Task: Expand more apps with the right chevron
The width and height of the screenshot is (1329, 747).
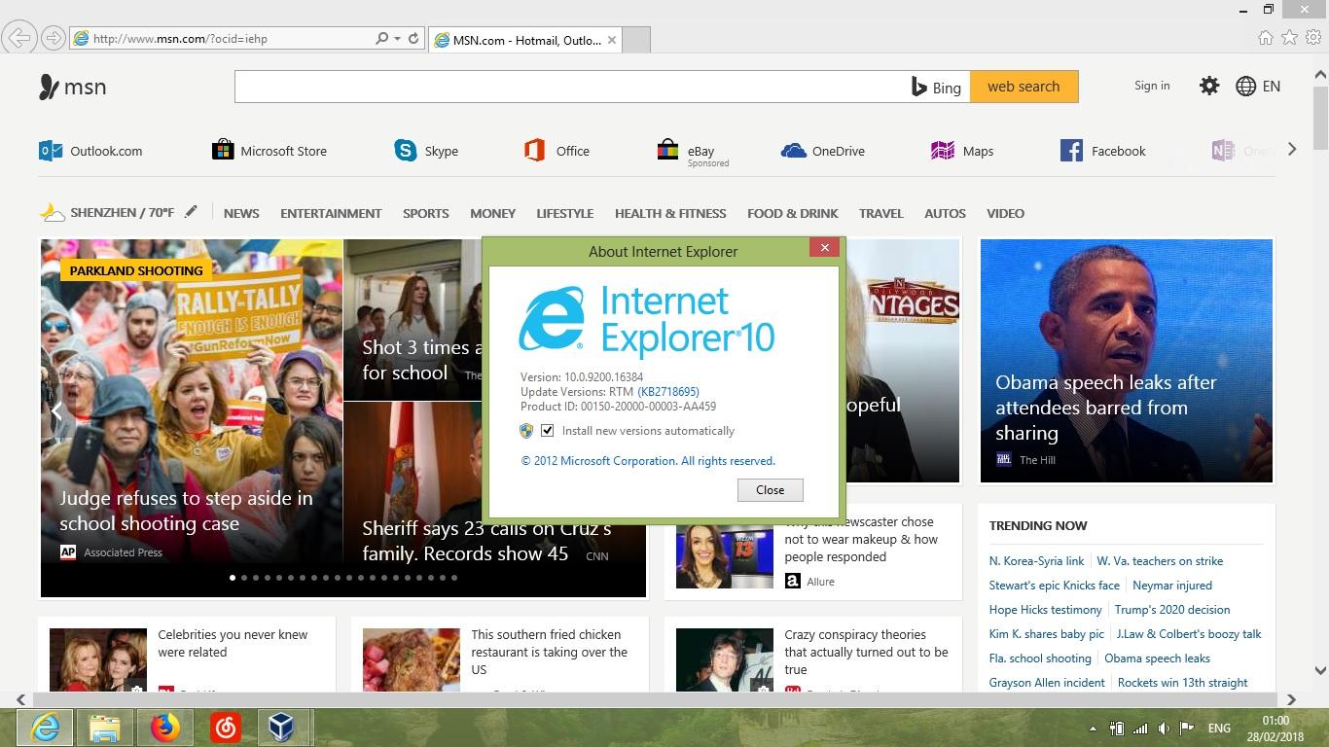Action: point(1292,149)
